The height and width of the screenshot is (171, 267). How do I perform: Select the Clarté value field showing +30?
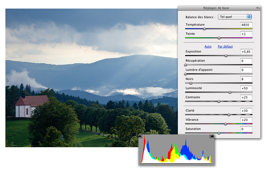246,111
